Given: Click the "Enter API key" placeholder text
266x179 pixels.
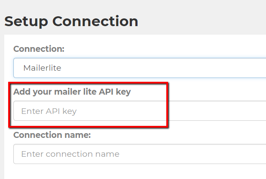Looking at the screenshot, I should (x=49, y=111).
